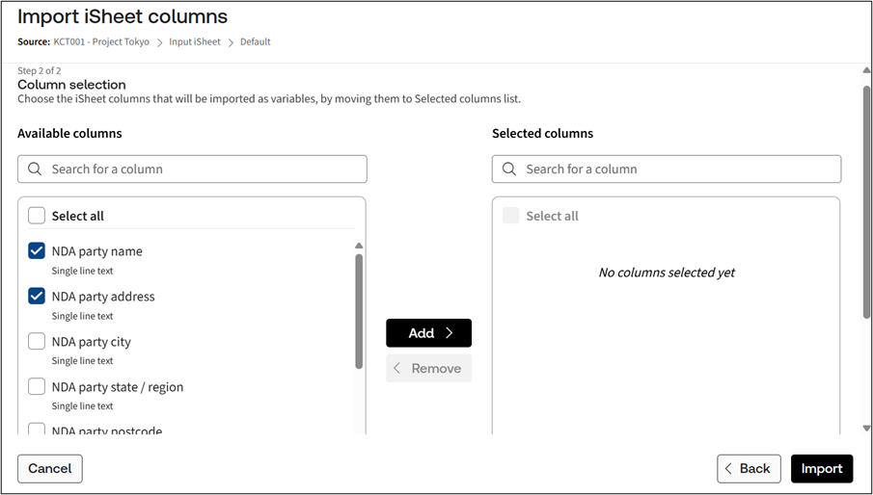
Task: Click the breadcrumb chevron after Input iSheet
Action: point(231,42)
